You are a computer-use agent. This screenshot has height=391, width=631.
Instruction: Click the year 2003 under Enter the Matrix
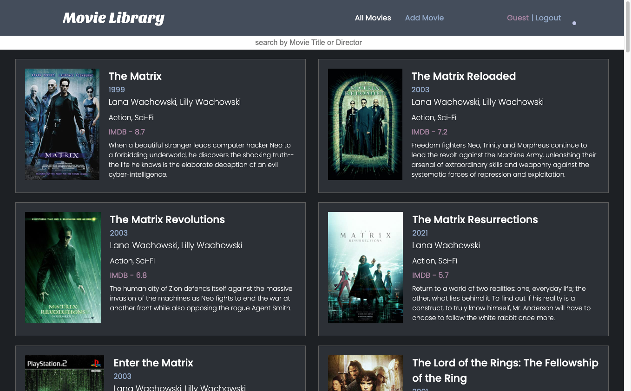pyautogui.click(x=122, y=376)
